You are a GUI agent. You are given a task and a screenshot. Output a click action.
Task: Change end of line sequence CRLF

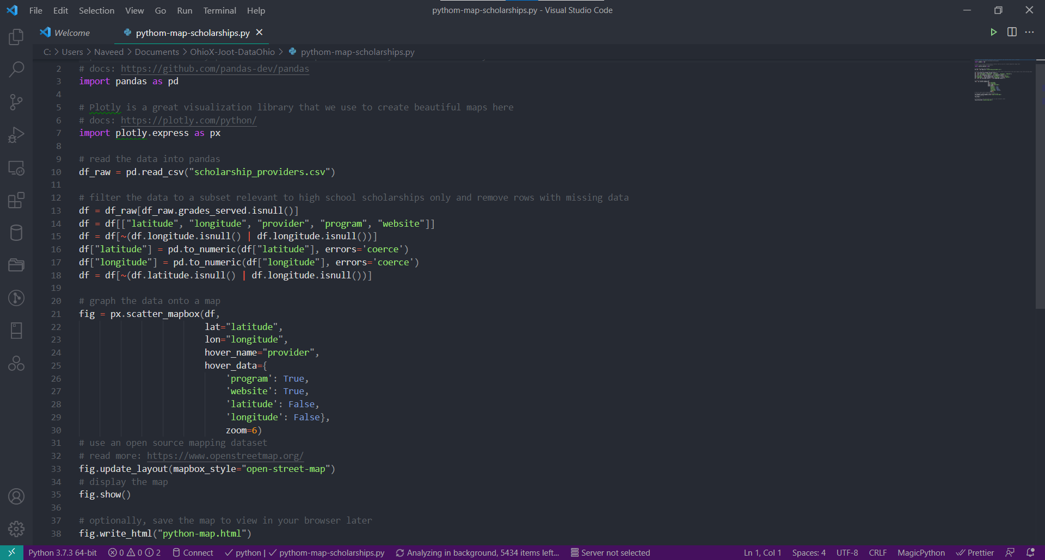(877, 552)
